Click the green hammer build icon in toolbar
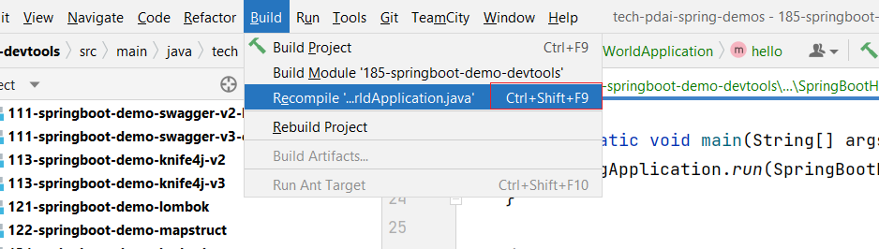 coord(868,51)
